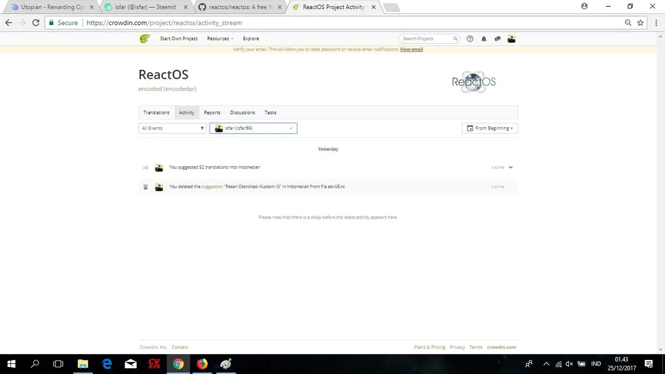This screenshot has height=374, width=665.
Task: Click the Chrome profile icon in title bar
Action: click(x=584, y=6)
